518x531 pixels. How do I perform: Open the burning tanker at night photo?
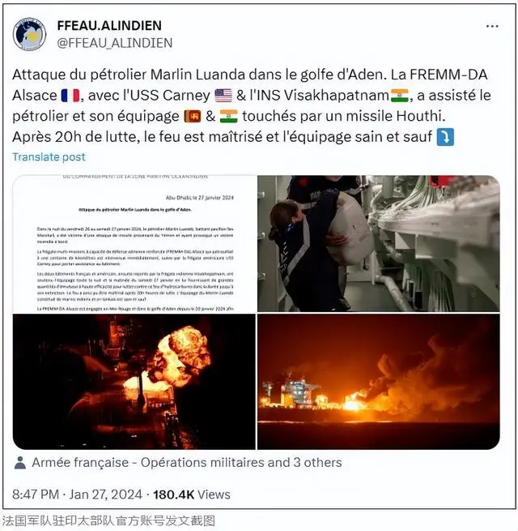[x=379, y=382]
